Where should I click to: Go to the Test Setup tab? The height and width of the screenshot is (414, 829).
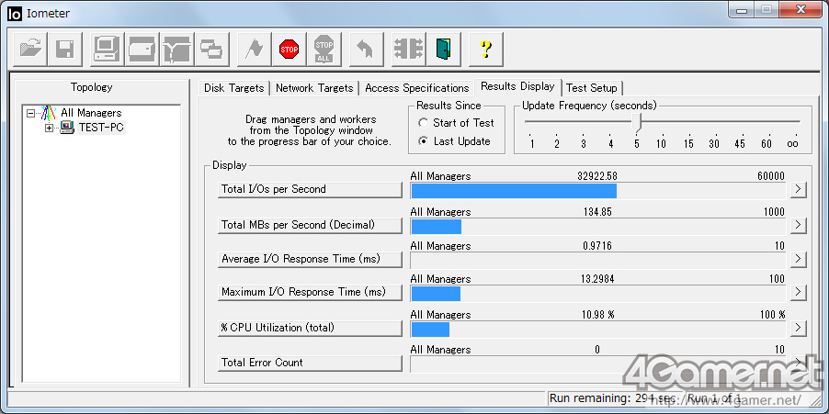[x=592, y=88]
